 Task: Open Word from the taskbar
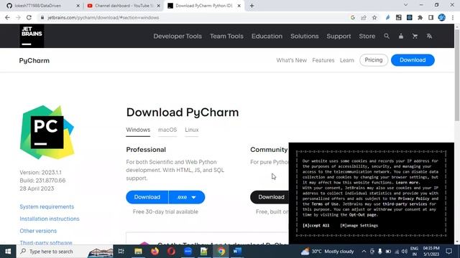[x=237, y=252]
